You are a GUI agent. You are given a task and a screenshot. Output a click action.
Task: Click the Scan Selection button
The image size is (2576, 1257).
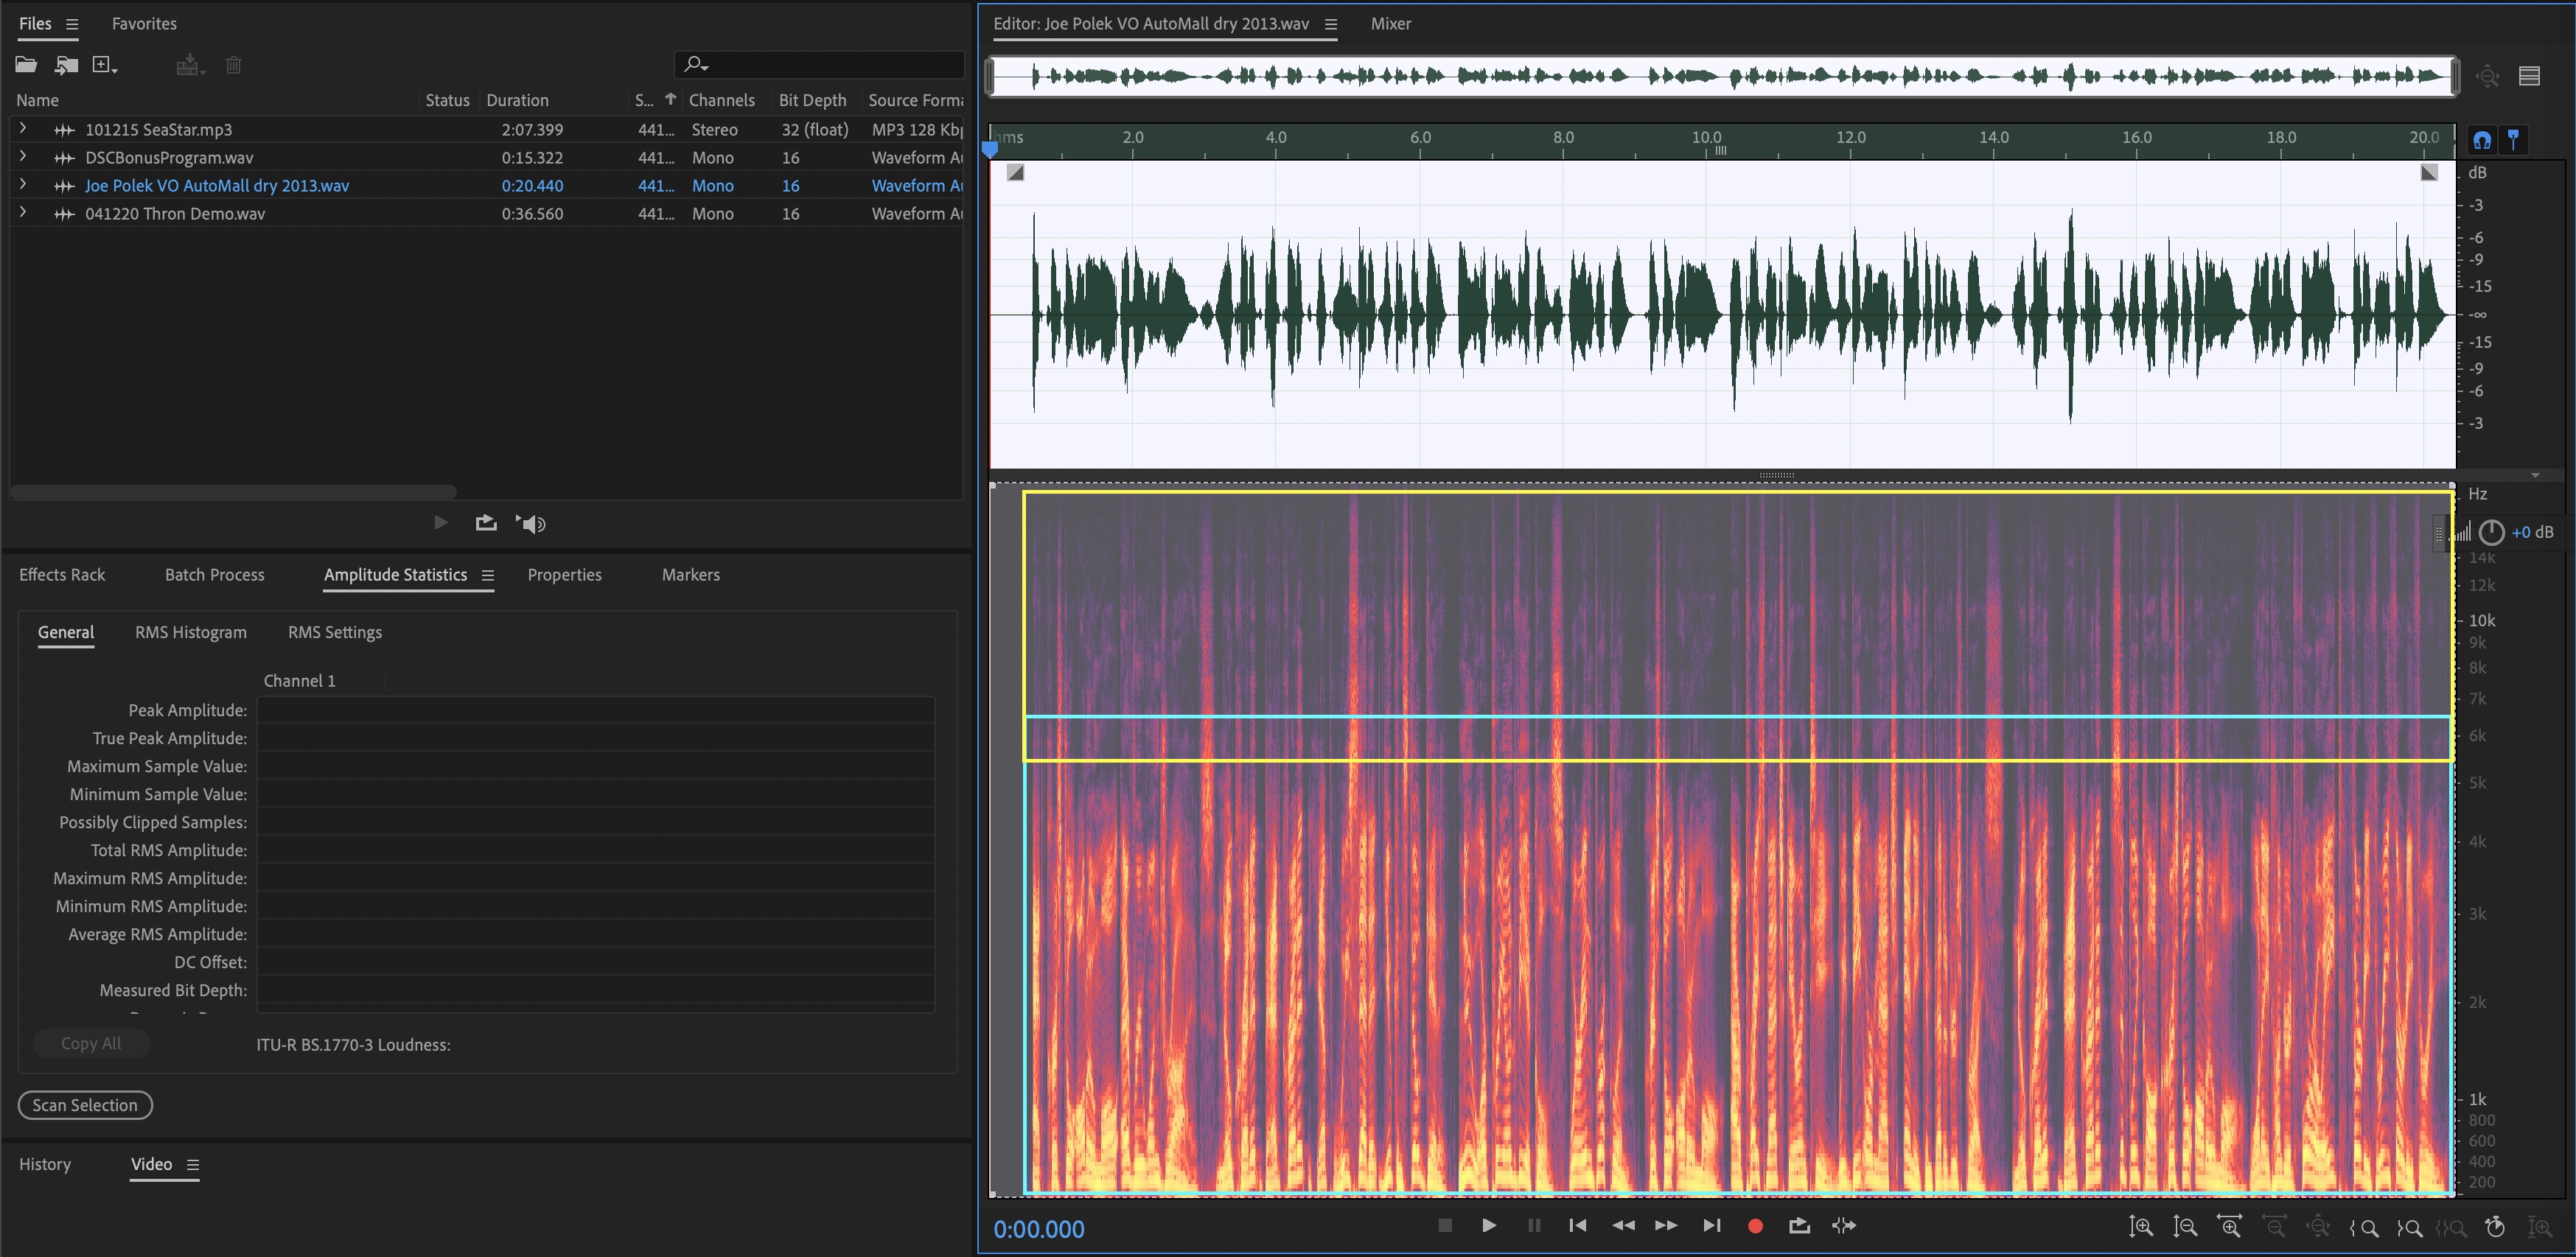pyautogui.click(x=85, y=1105)
